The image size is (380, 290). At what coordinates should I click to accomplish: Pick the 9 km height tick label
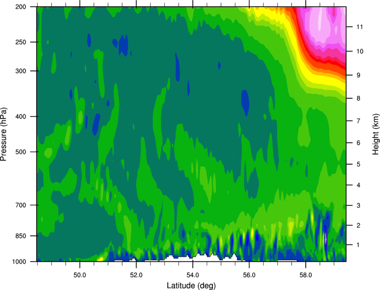pos(358,75)
